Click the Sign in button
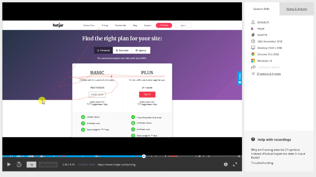The width and height of the screenshot is (316, 177). (x=183, y=25)
